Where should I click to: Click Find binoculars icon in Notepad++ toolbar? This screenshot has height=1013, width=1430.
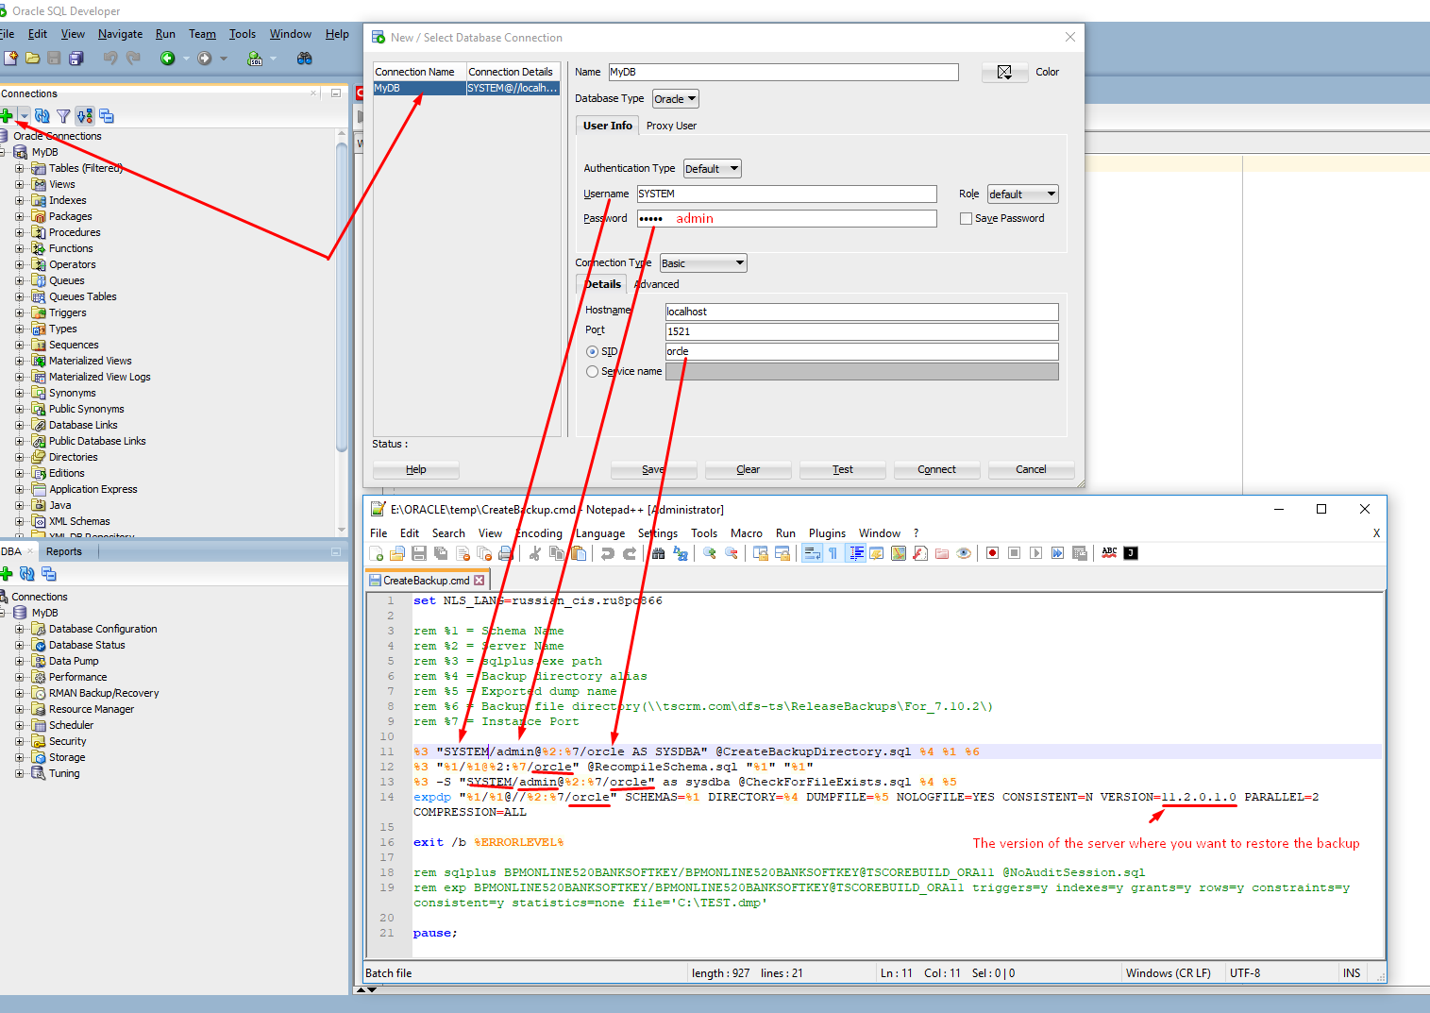[659, 553]
